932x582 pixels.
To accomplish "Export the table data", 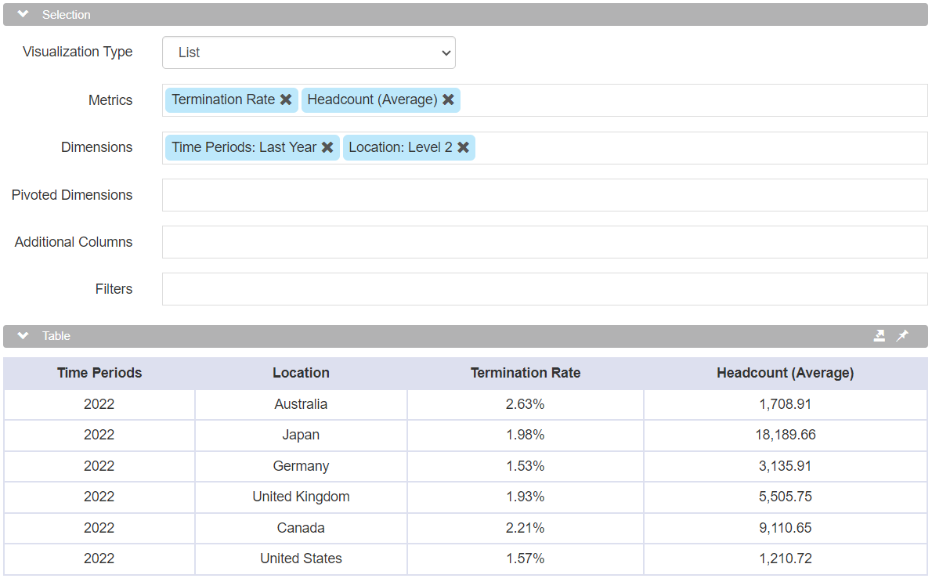I will pyautogui.click(x=880, y=336).
